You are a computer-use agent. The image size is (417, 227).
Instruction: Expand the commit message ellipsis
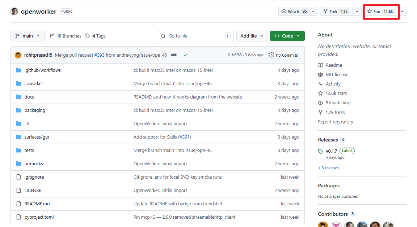(x=174, y=55)
